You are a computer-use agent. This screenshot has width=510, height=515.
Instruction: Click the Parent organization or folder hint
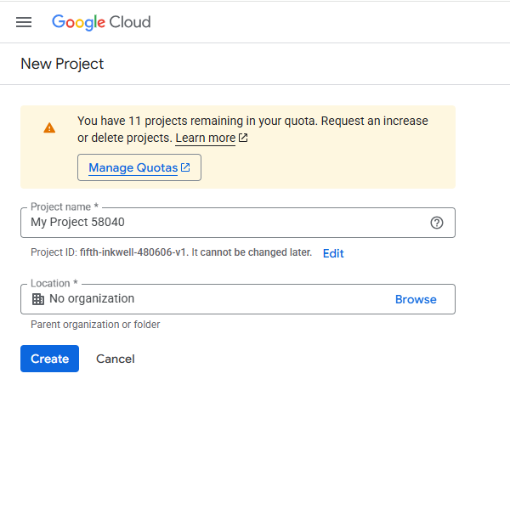click(95, 325)
